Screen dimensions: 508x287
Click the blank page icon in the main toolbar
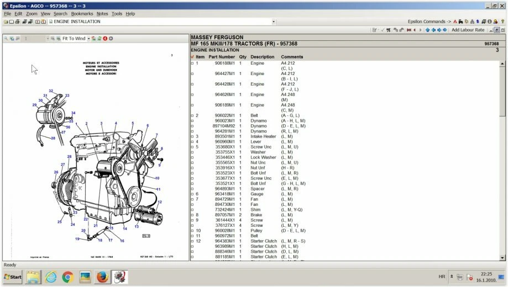pyautogui.click(x=12, y=22)
